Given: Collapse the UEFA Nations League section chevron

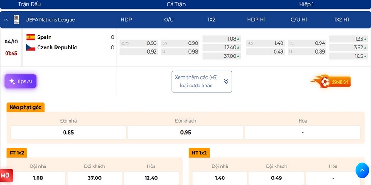Looking at the screenshot, I should tap(6, 19).
